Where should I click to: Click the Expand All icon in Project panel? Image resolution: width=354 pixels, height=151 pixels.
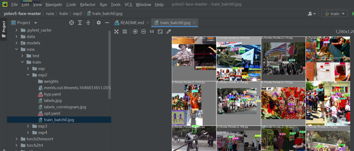pos(80,23)
